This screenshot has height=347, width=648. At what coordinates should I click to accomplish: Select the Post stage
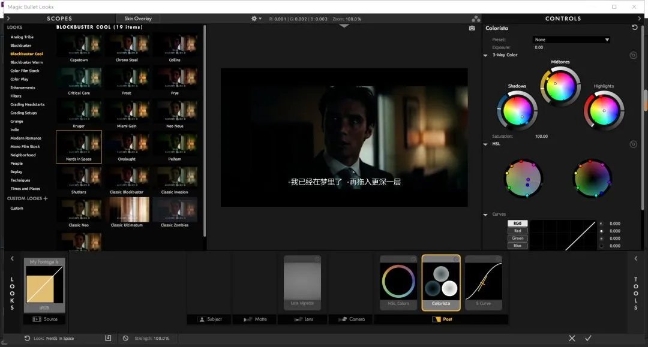(x=442, y=319)
